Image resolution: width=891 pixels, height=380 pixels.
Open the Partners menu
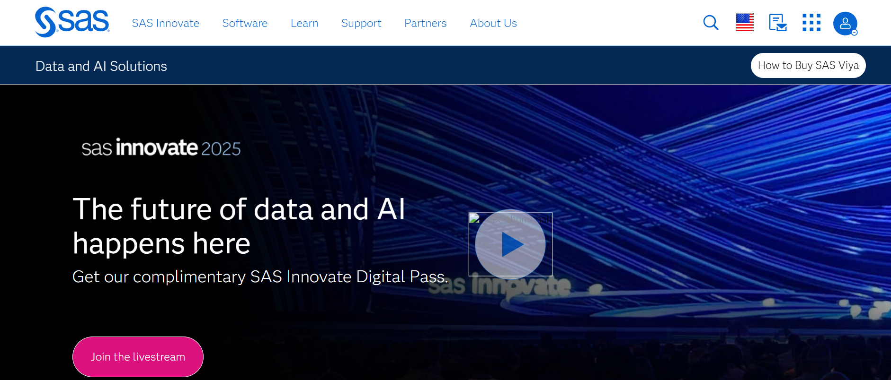pos(426,23)
